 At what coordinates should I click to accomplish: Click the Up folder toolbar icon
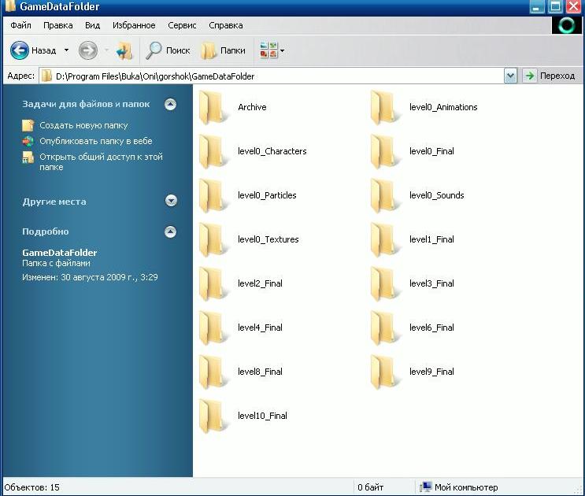pyautogui.click(x=124, y=50)
